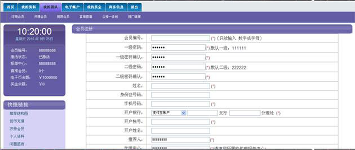This screenshot has width=355, height=150.
Task: Open the 推广链接 submenu item
Action: (134, 17)
